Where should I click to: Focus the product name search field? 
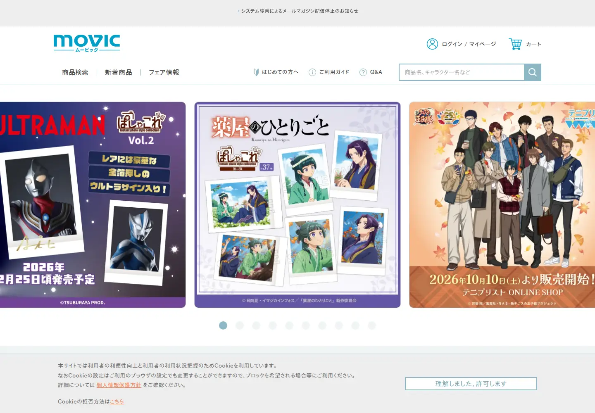click(462, 72)
